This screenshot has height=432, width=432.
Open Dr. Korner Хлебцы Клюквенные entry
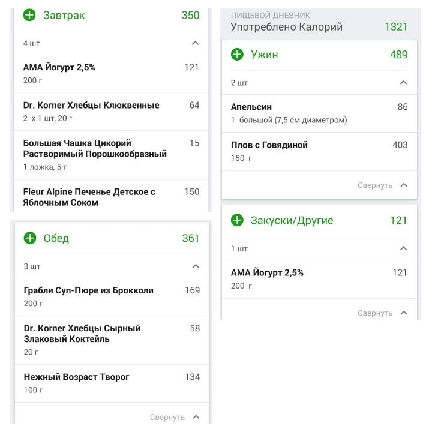[x=112, y=112]
